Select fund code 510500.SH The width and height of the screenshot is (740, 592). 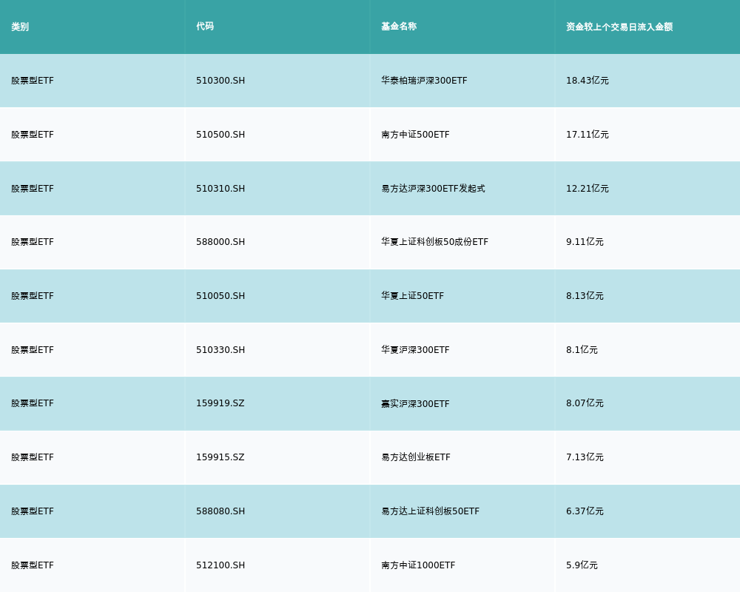tap(221, 135)
